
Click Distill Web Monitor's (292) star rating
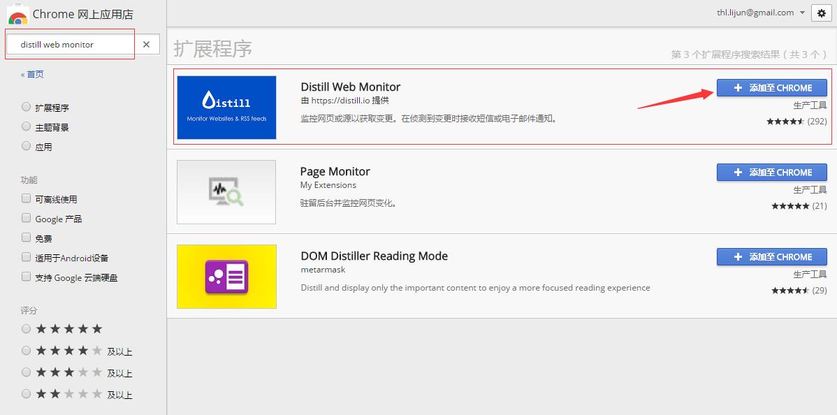pyautogui.click(x=796, y=122)
